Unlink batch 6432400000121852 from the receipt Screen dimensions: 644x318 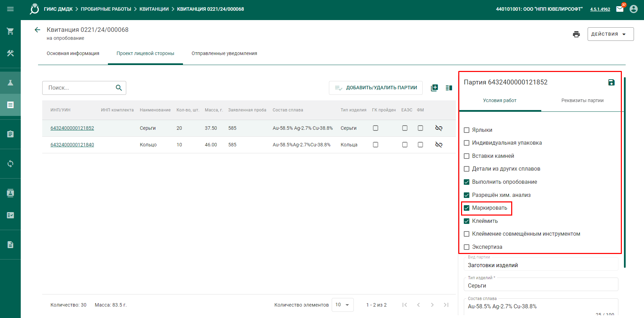(x=439, y=128)
